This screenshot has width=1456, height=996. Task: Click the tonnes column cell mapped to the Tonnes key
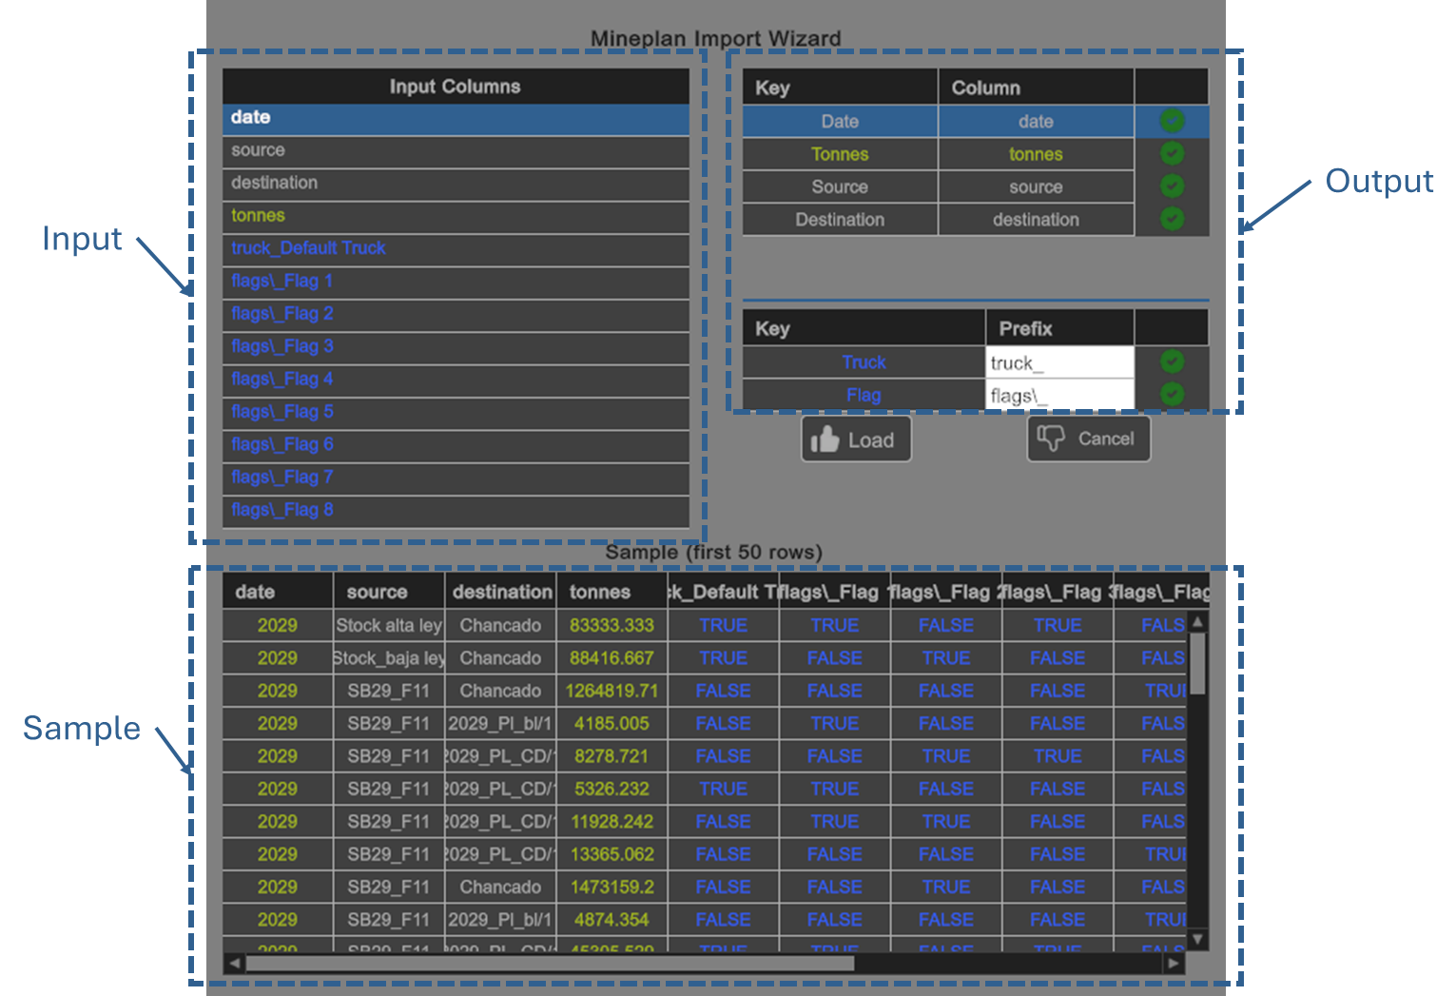1036,154
